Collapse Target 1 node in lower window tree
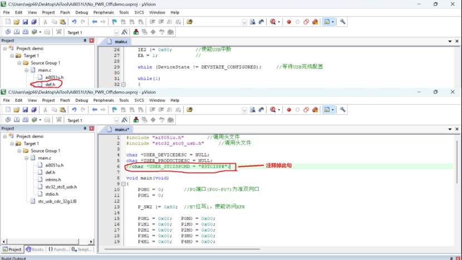This screenshot has width=462, height=260. [12, 144]
